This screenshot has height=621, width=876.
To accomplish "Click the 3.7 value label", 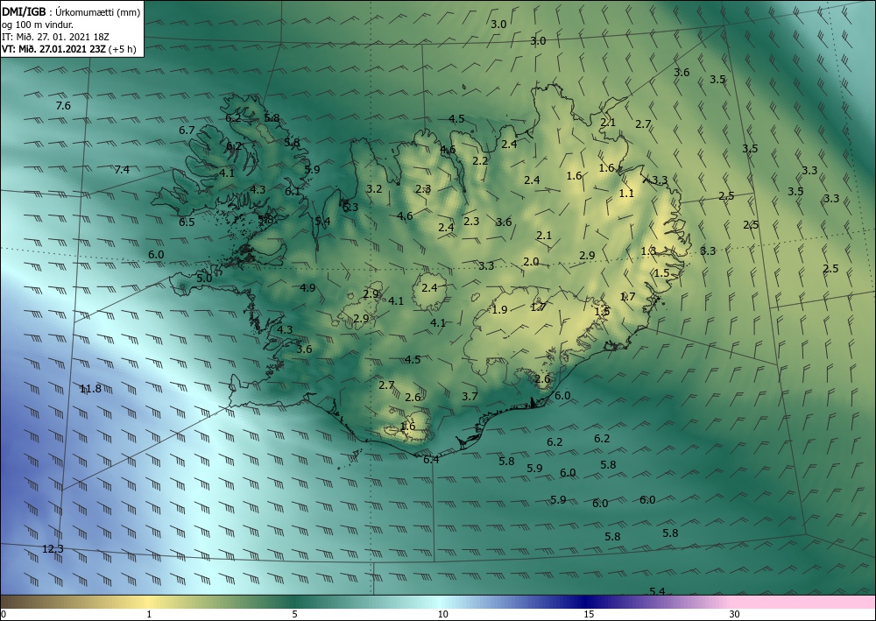I will (470, 397).
